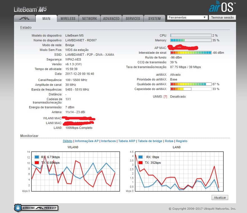Click the Terminar sessão button
Viewport: 247px width, 213px height.
pos(222,17)
